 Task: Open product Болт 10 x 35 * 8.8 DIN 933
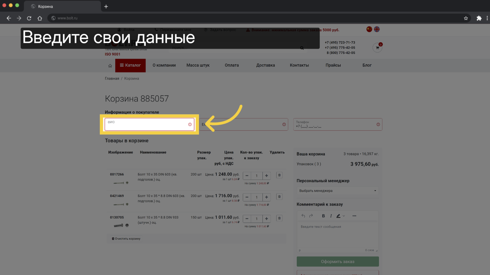click(158, 220)
